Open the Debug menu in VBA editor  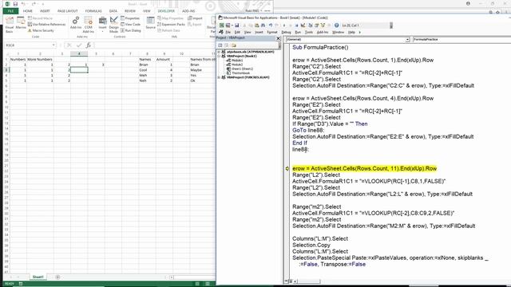click(x=286, y=32)
